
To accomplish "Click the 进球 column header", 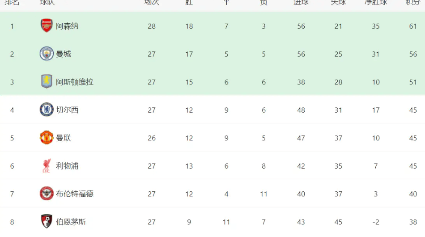I will click(301, 3).
